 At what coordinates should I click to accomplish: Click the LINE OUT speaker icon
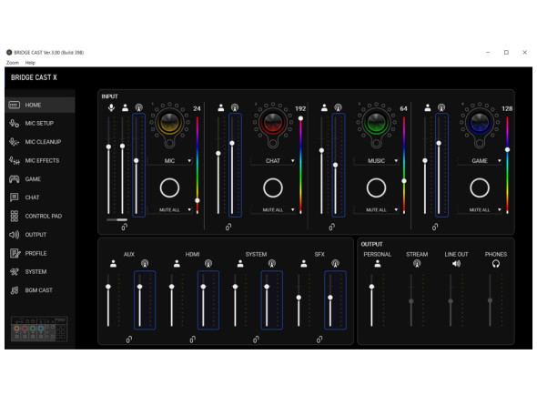(456, 263)
